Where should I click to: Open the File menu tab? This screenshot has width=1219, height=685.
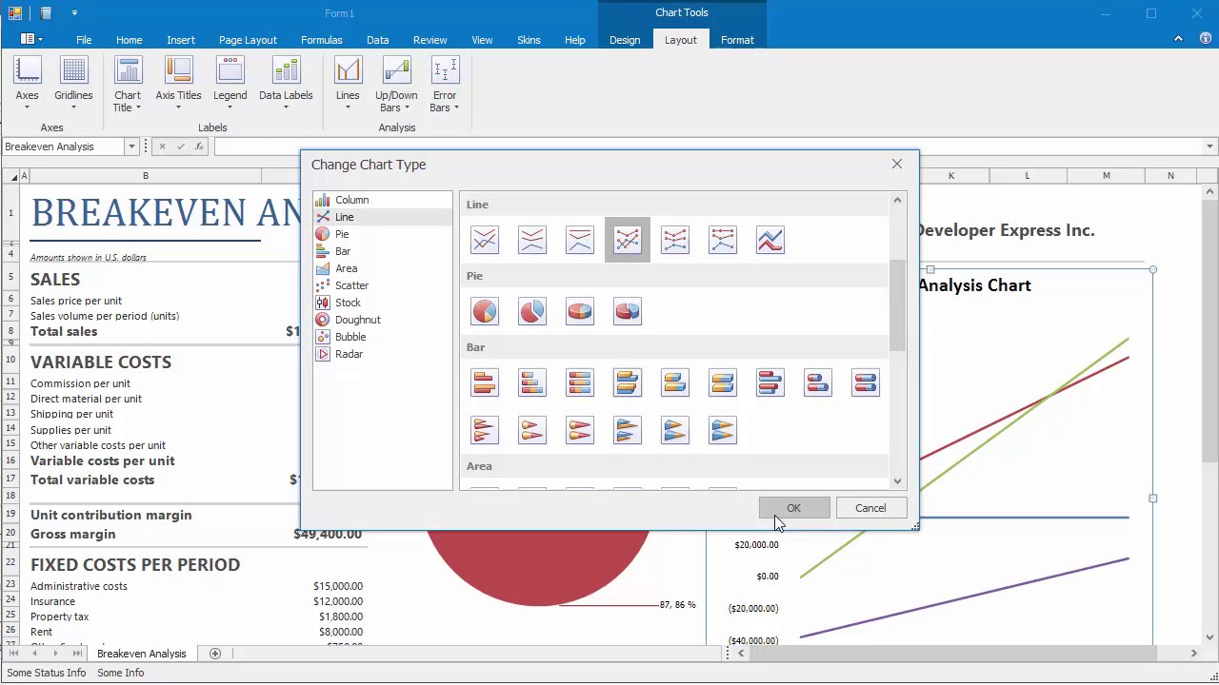point(84,40)
